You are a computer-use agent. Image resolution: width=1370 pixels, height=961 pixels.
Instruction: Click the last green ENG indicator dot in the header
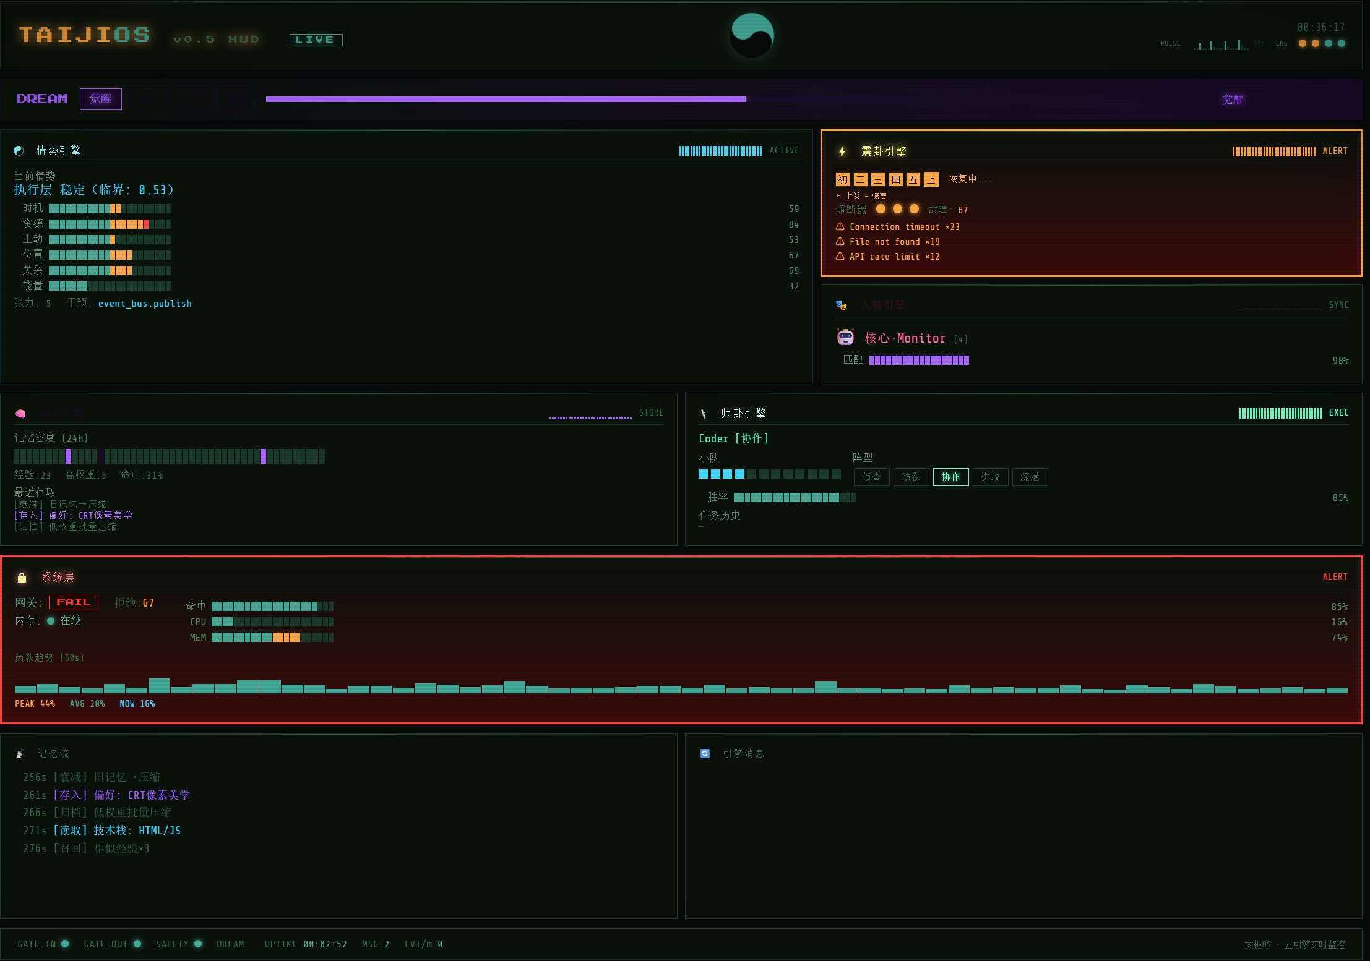click(x=1342, y=43)
